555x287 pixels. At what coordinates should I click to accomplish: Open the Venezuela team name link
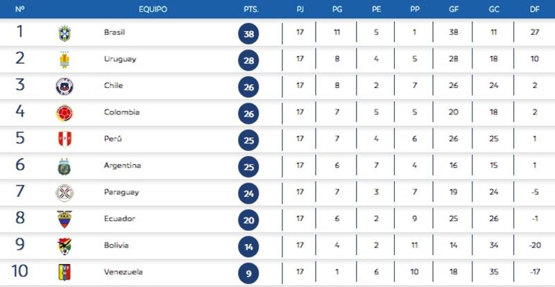tap(123, 272)
